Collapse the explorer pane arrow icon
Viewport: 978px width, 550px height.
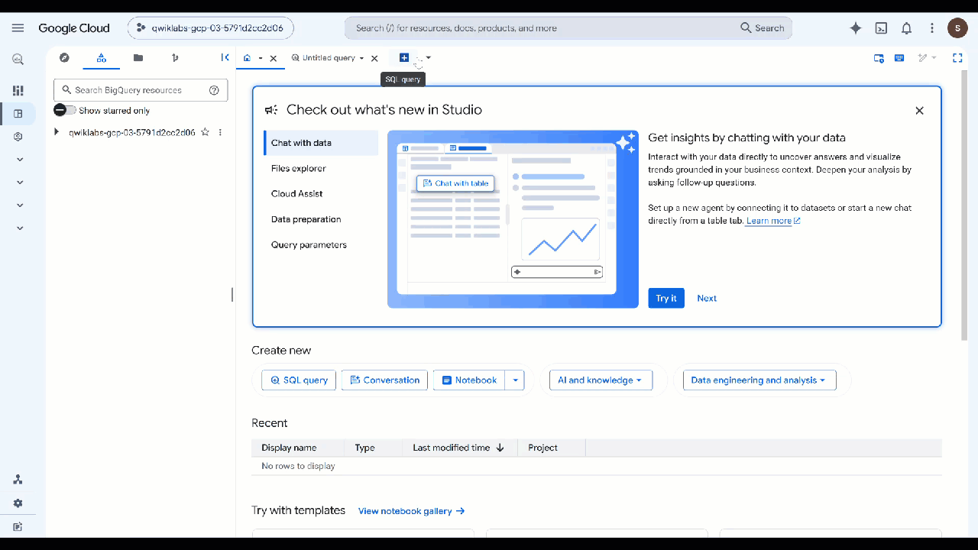[x=225, y=57]
